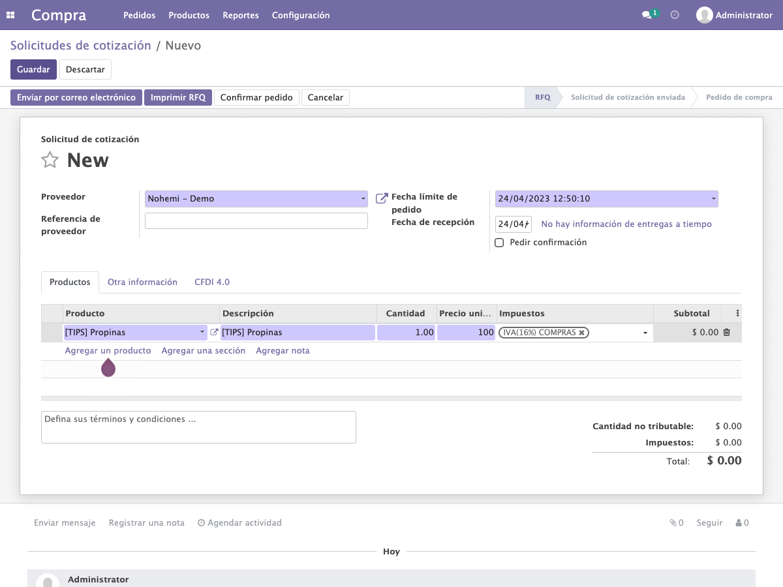Open the Enviar mensaje composer

65,523
